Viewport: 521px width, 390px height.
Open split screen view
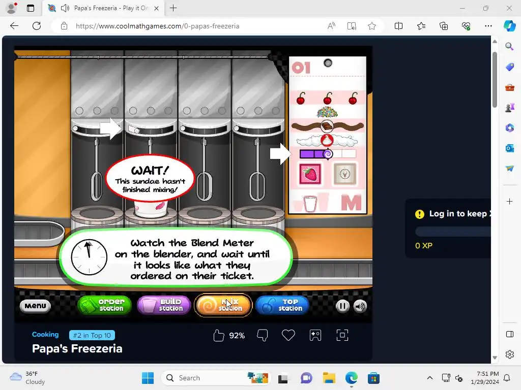398,26
